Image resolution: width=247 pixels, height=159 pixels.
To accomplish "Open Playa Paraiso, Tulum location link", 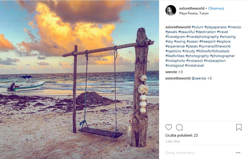I will [194, 13].
